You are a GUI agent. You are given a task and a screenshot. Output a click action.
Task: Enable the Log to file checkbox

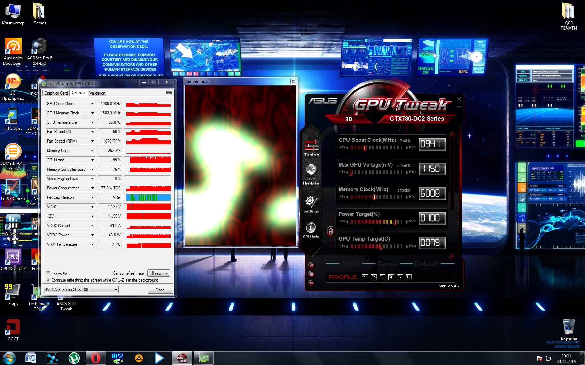tap(48, 274)
